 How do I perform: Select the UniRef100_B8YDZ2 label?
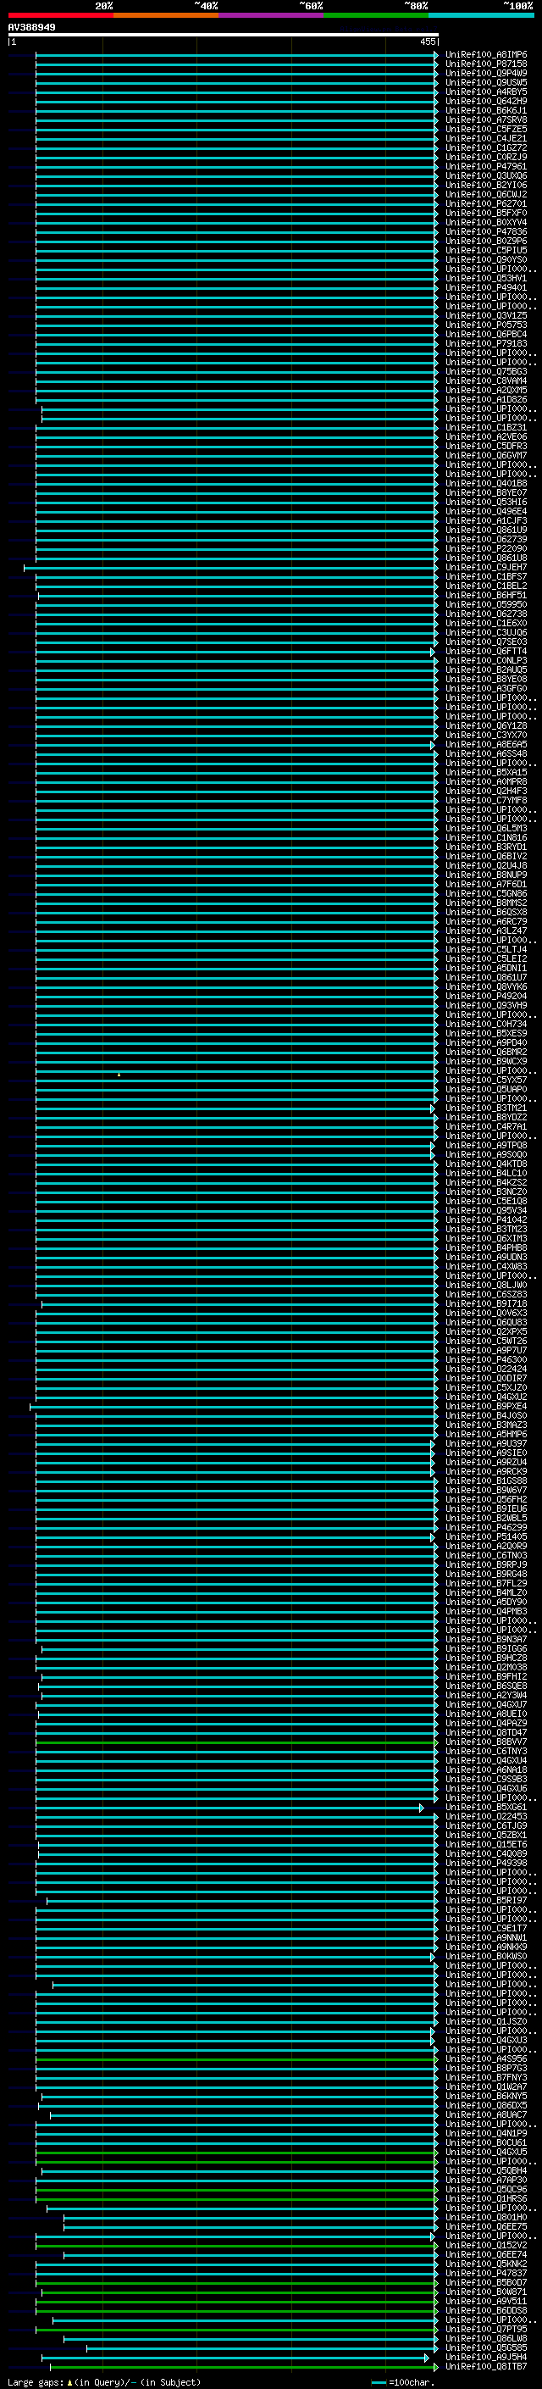tap(486, 1118)
